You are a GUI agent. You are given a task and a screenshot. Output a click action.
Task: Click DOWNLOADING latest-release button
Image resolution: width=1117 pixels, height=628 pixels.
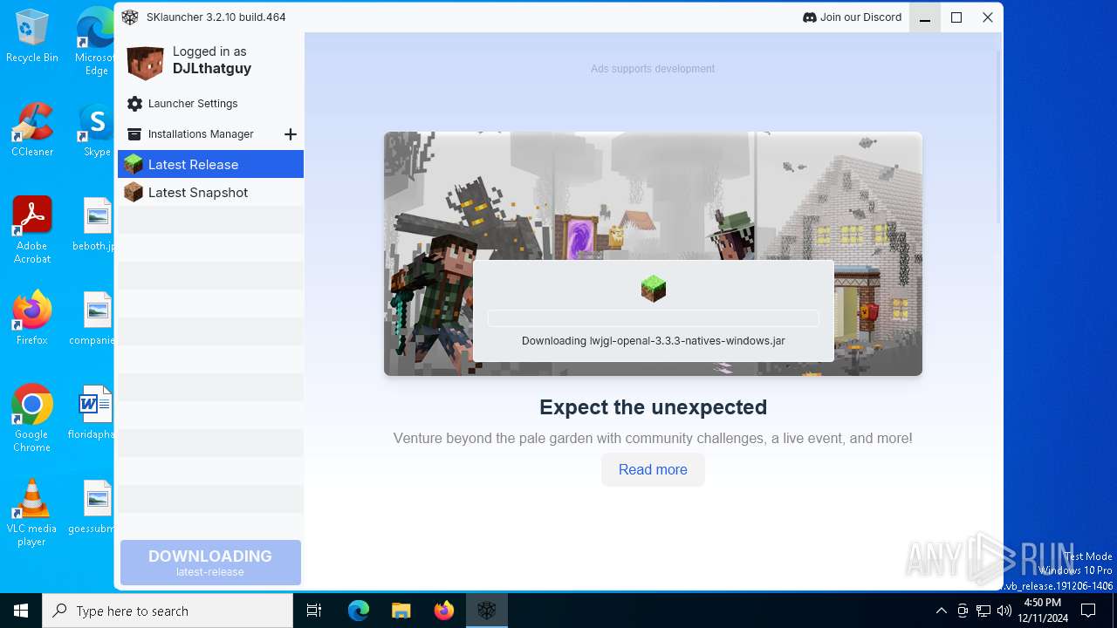click(x=210, y=563)
